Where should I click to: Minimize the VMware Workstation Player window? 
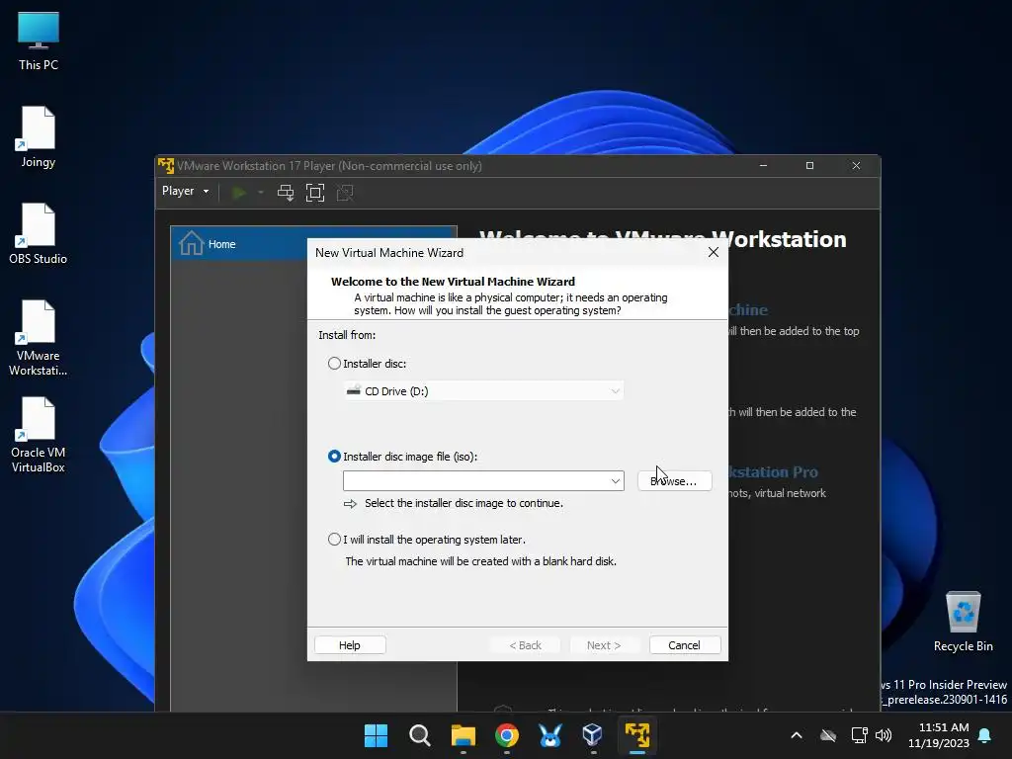click(764, 166)
